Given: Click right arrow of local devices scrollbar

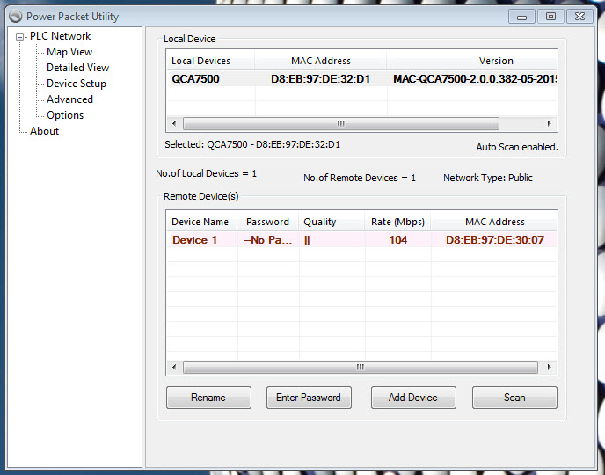Looking at the screenshot, I should coord(549,123).
